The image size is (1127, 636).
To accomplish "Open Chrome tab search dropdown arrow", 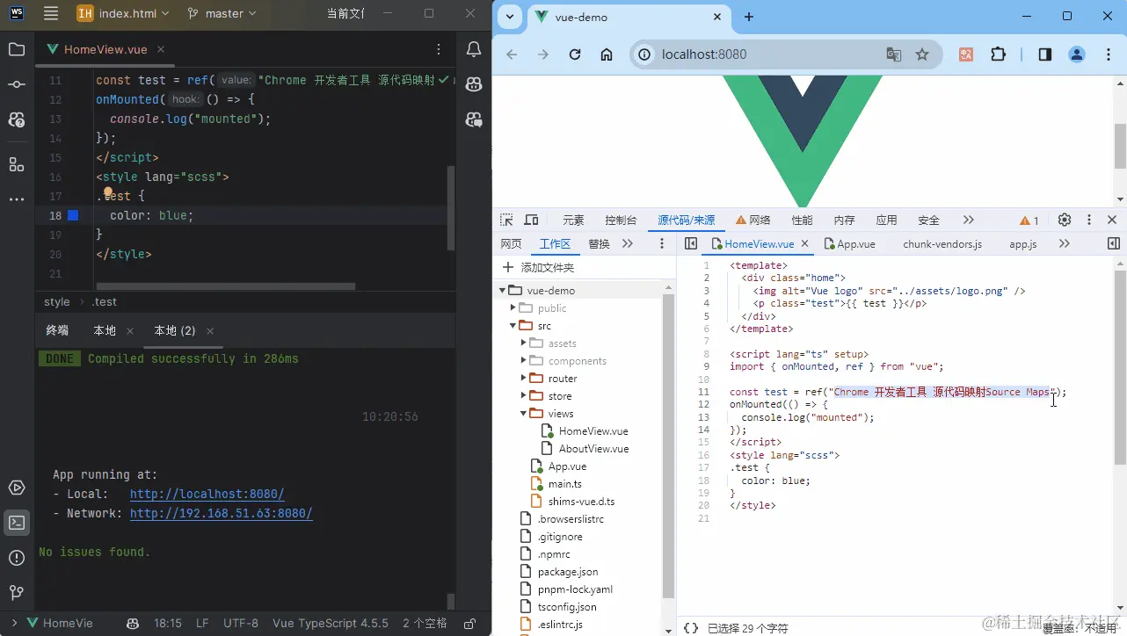I will click(510, 17).
